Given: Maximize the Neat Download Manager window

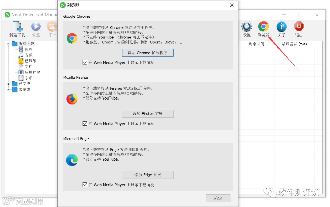Looking at the screenshot, I should 300,15.
